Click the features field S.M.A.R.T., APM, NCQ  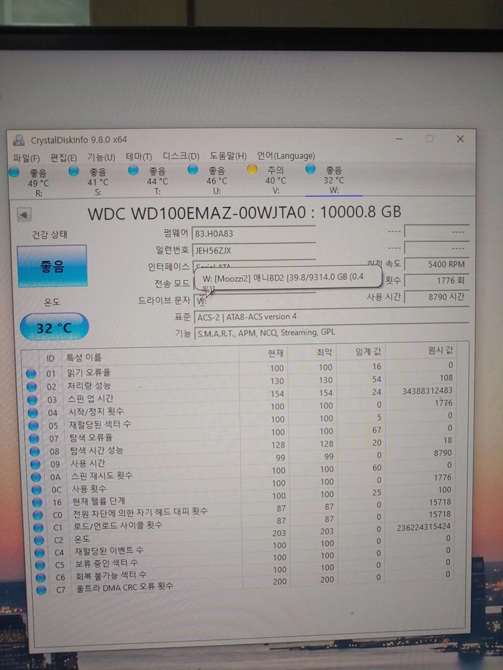[x=331, y=332]
